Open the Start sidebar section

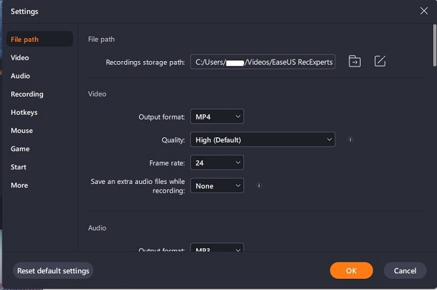tap(18, 167)
